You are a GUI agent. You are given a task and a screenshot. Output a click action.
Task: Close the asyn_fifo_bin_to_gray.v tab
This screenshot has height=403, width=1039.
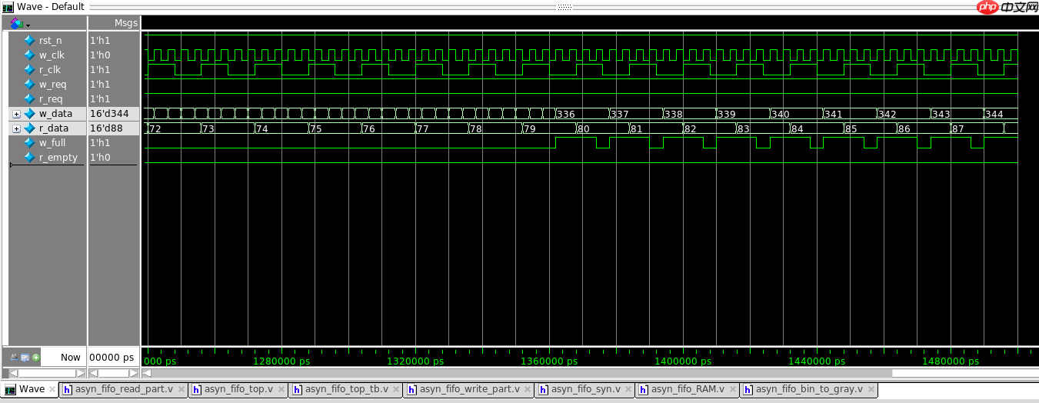click(871, 390)
